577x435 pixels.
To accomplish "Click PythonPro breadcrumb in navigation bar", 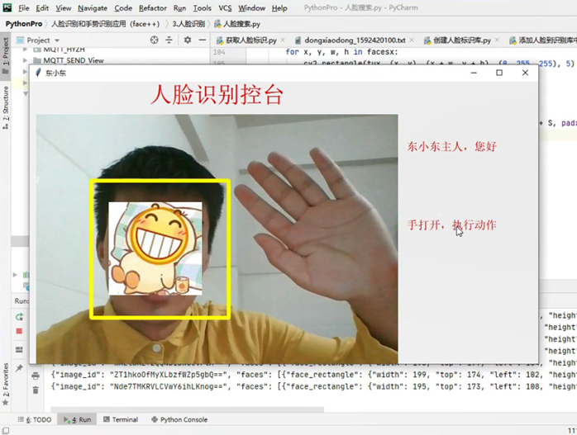I will (24, 24).
